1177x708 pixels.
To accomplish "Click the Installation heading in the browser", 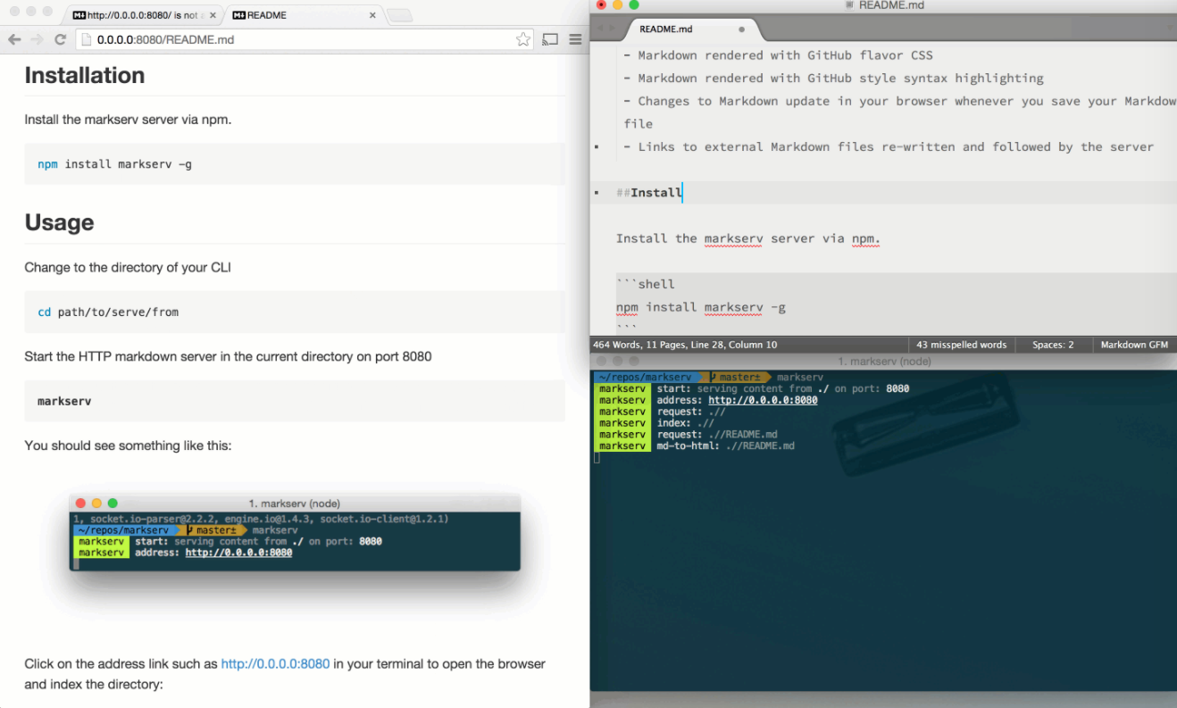I will click(x=85, y=75).
